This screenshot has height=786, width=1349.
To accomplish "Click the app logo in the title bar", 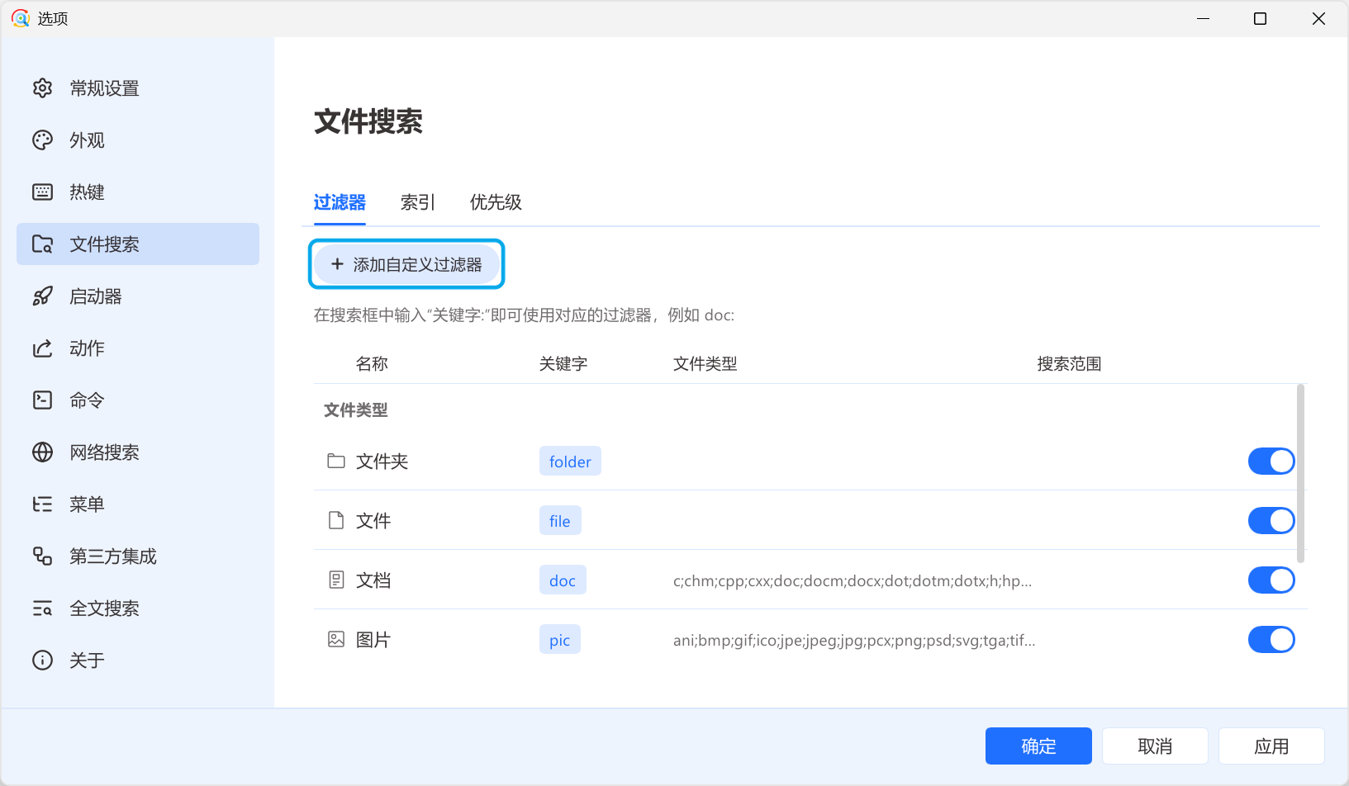I will [x=20, y=18].
